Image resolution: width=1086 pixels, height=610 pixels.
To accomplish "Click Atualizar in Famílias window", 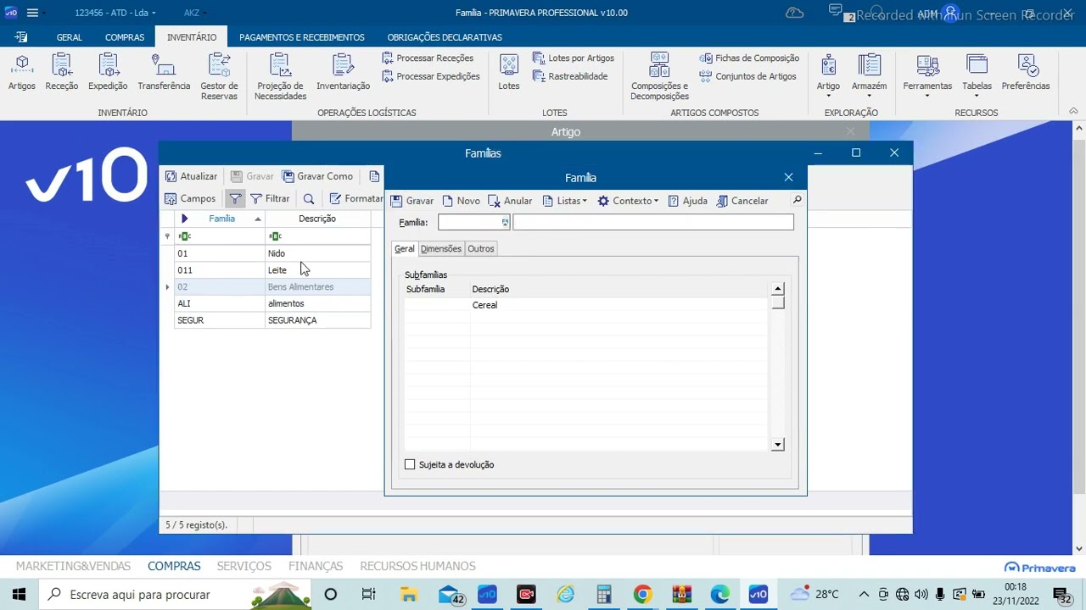I will [192, 176].
